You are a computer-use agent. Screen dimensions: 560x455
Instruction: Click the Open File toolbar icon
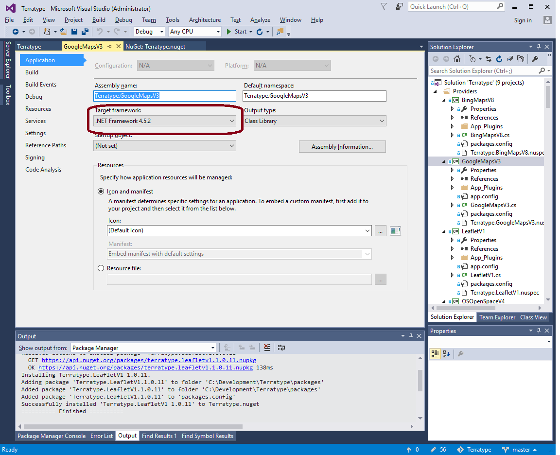tap(64, 32)
